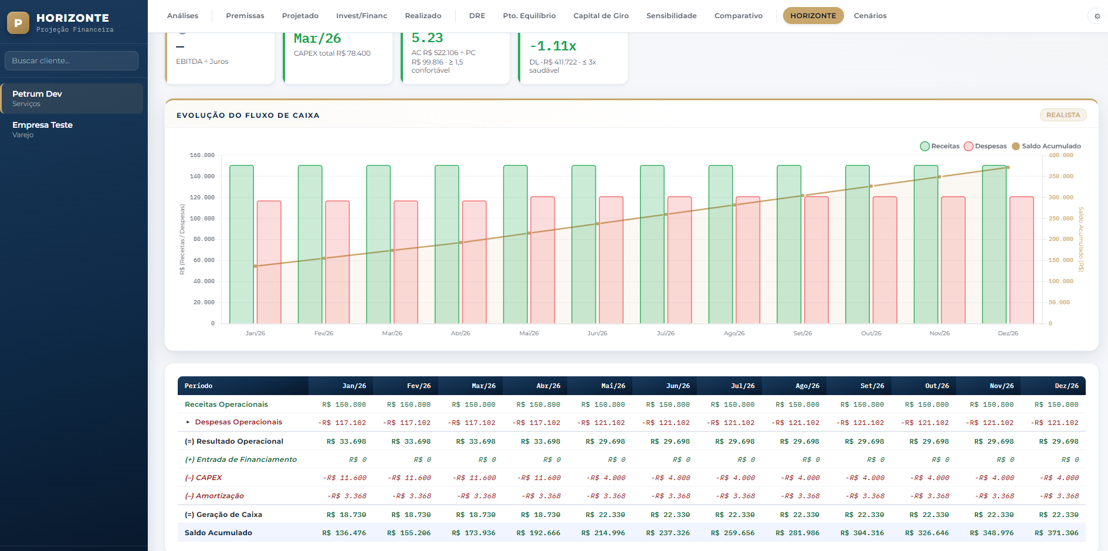Open settings gear at top right
Screen dimensions: 1108x551
[1097, 16]
